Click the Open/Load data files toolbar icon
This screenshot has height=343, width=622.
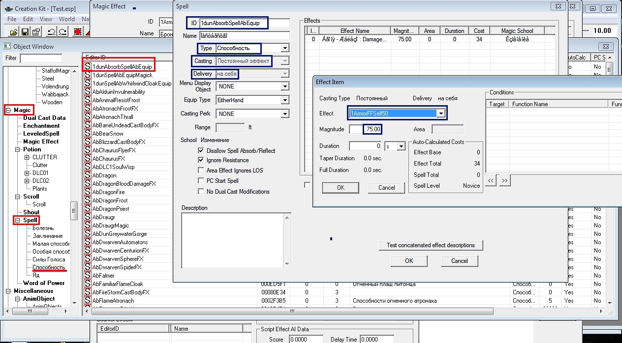pyautogui.click(x=13, y=32)
